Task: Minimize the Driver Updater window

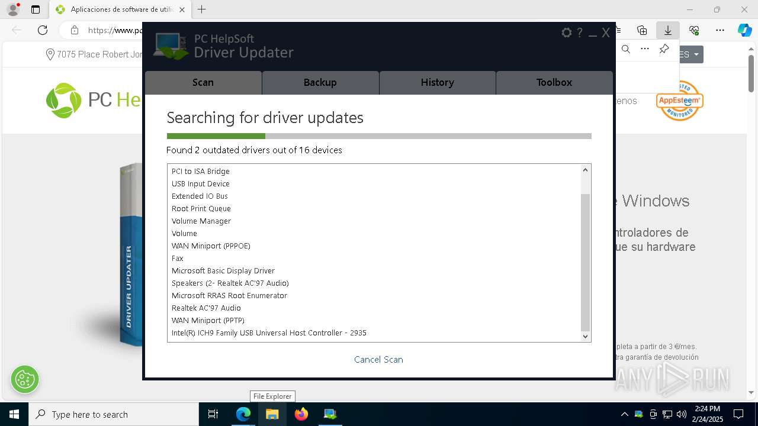Action: [593, 34]
